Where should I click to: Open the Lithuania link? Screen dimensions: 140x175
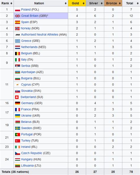tap(27, 166)
